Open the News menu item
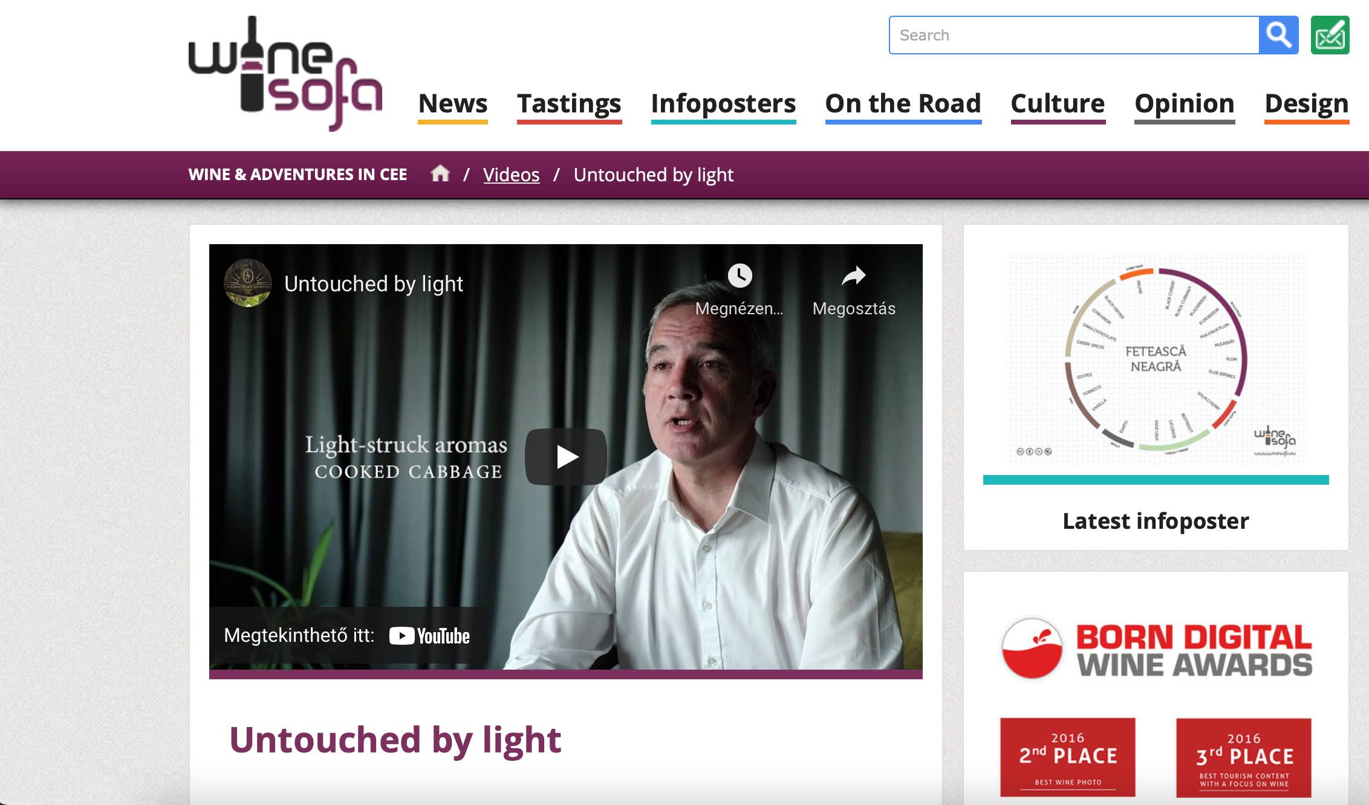 click(453, 104)
